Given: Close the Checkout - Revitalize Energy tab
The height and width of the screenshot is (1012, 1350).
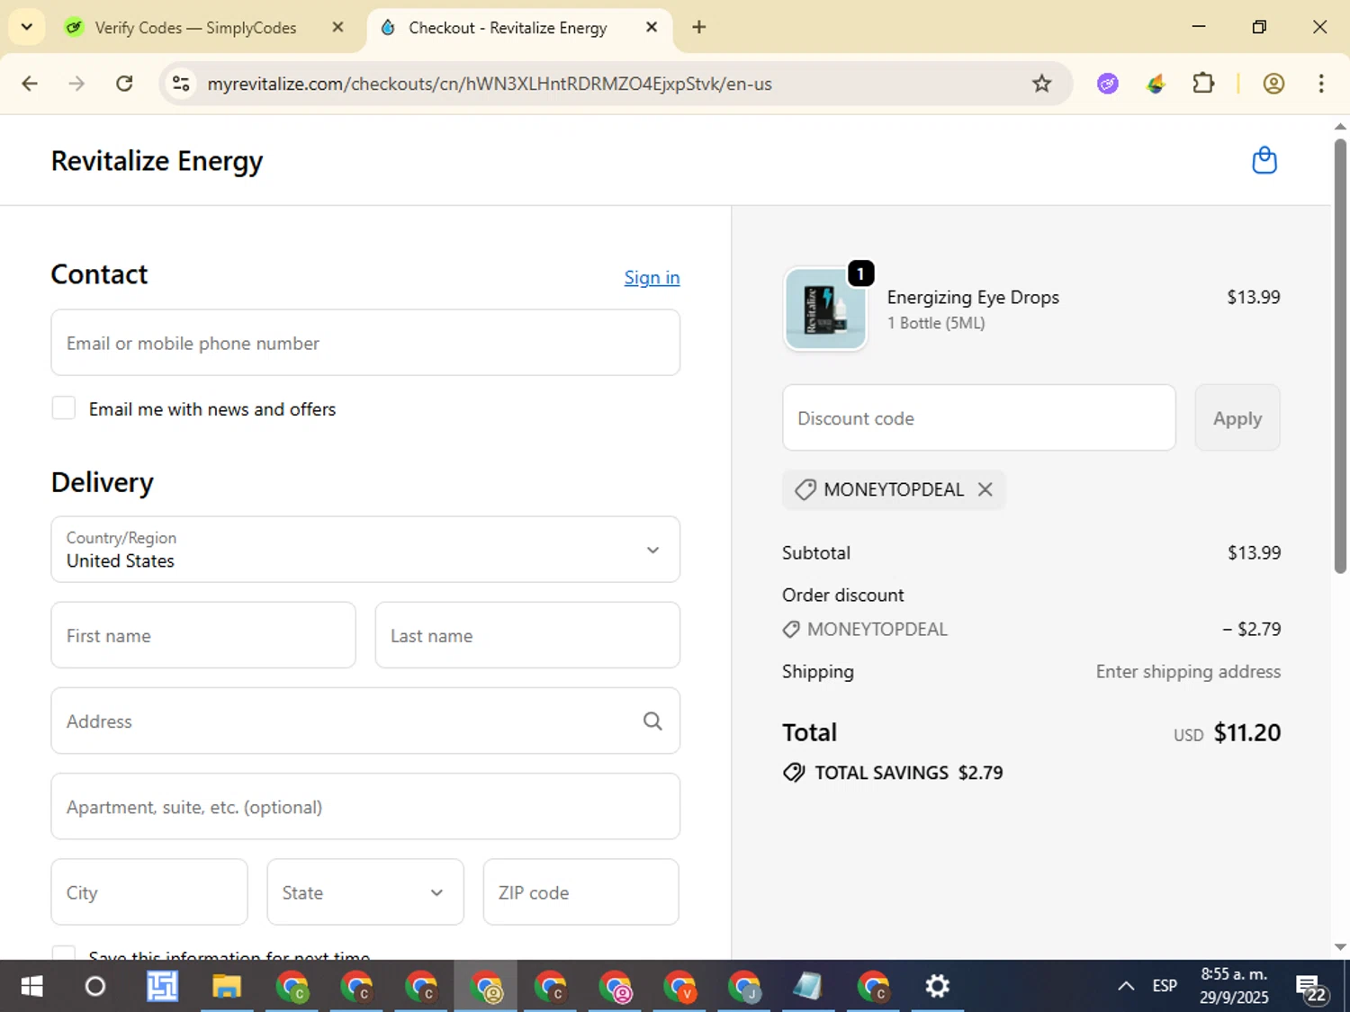Looking at the screenshot, I should pyautogui.click(x=652, y=27).
